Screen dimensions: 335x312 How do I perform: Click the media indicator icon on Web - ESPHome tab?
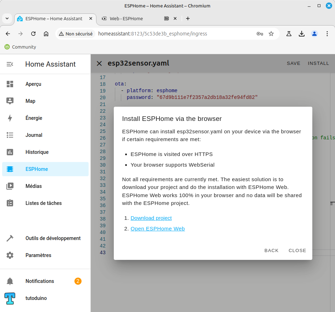(x=167, y=18)
